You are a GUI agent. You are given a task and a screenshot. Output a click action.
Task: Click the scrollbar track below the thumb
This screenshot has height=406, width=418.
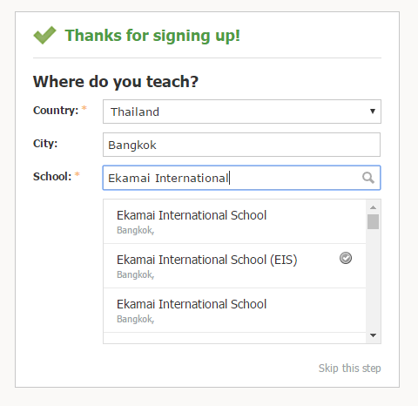(x=373, y=279)
